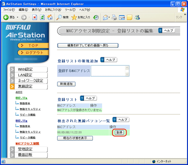This screenshot has width=188, height=165.
Task: Click 編集を終了して前の画面へ戻る button
Action: point(88,46)
